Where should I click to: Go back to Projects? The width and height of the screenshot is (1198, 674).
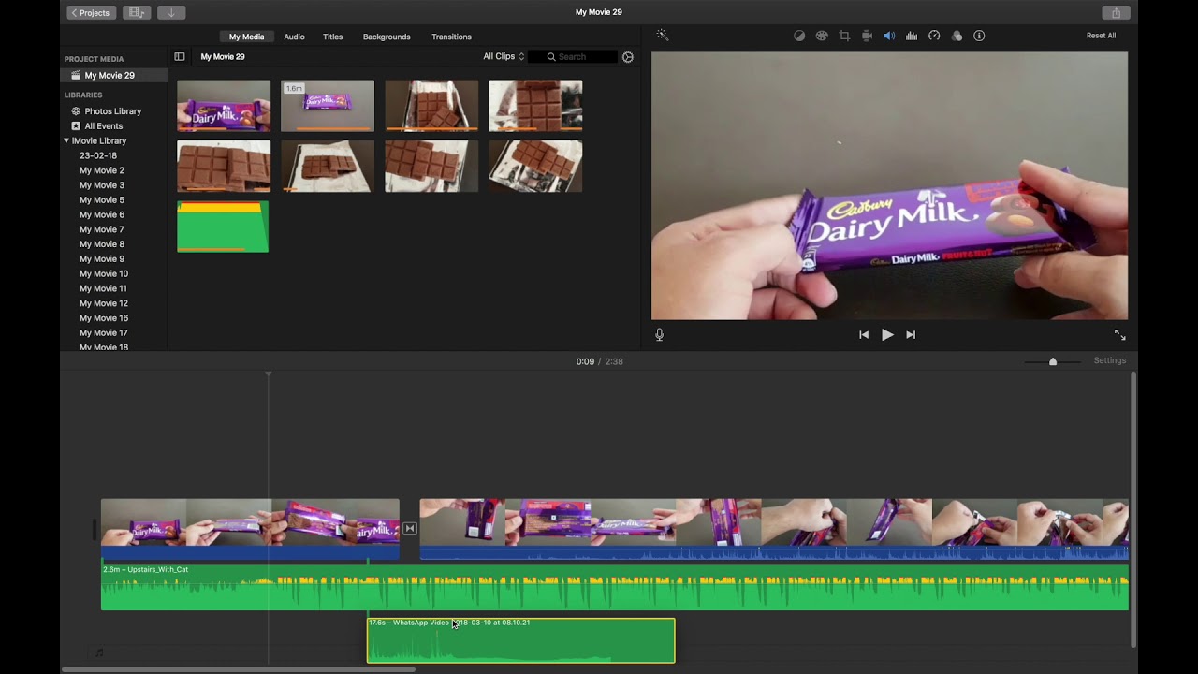coord(91,13)
